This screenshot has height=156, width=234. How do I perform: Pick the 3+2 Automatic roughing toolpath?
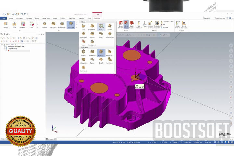click(x=101, y=53)
